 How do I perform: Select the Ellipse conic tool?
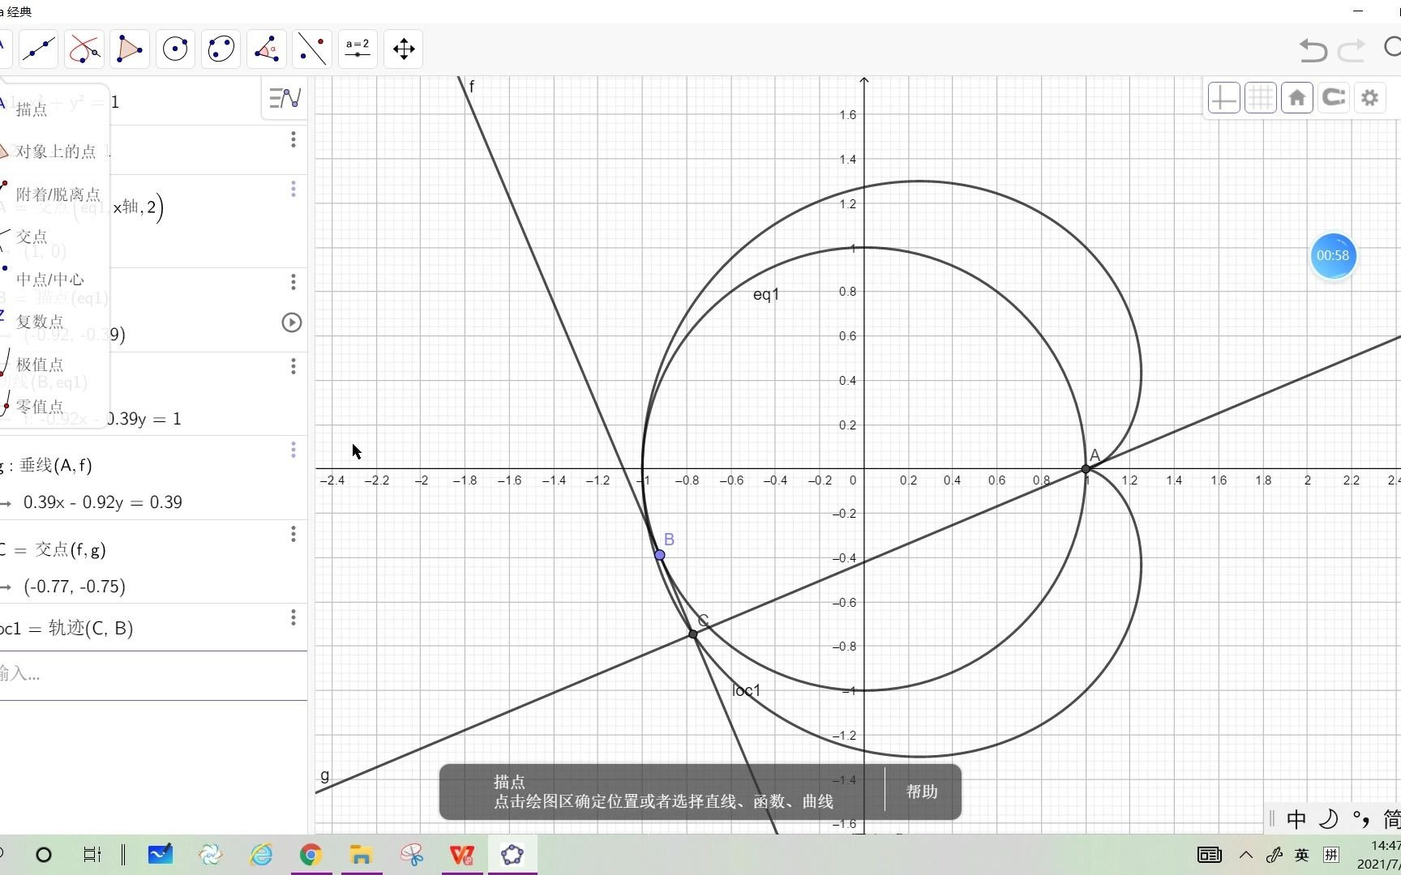(221, 49)
